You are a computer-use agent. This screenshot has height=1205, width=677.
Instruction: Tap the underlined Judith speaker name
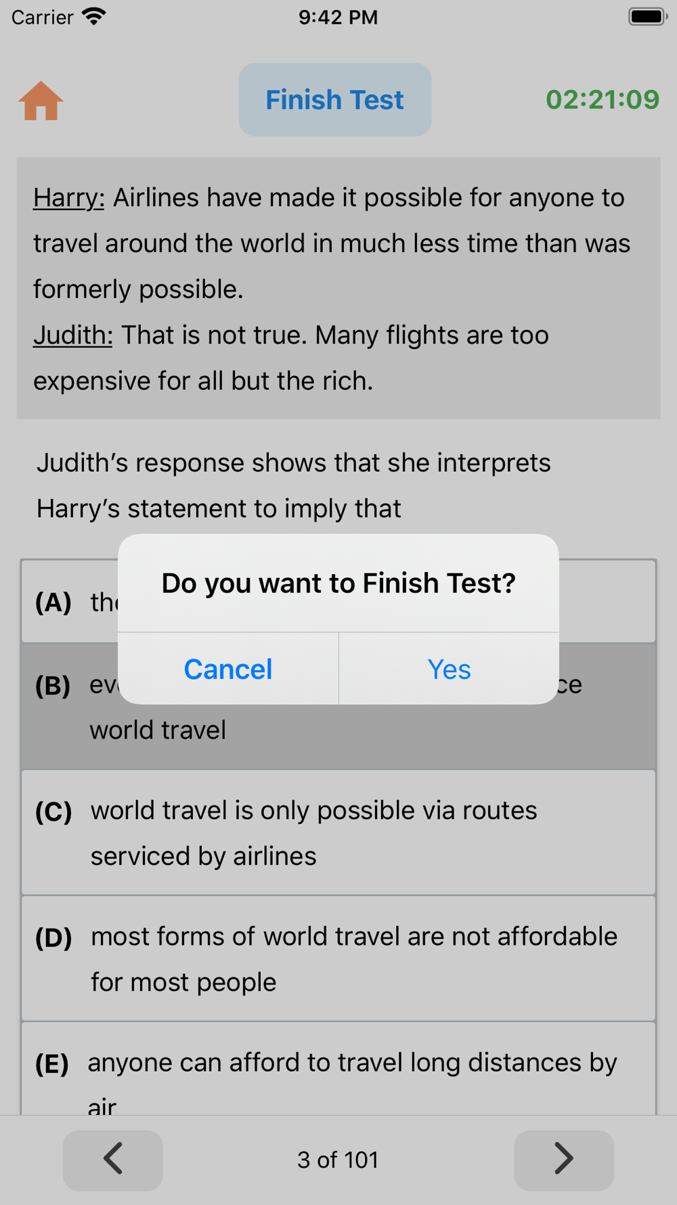(x=72, y=335)
